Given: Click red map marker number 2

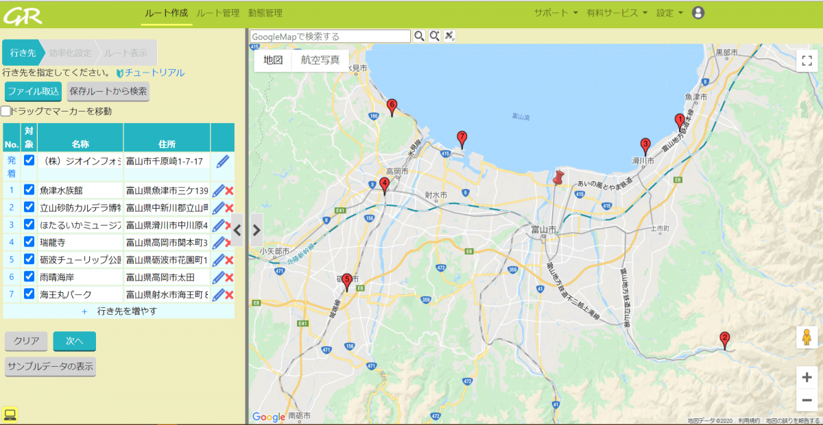Looking at the screenshot, I should coord(724,339).
